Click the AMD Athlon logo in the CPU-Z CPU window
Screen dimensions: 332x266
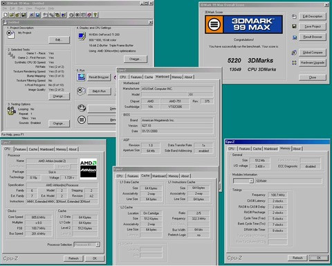point(88,169)
